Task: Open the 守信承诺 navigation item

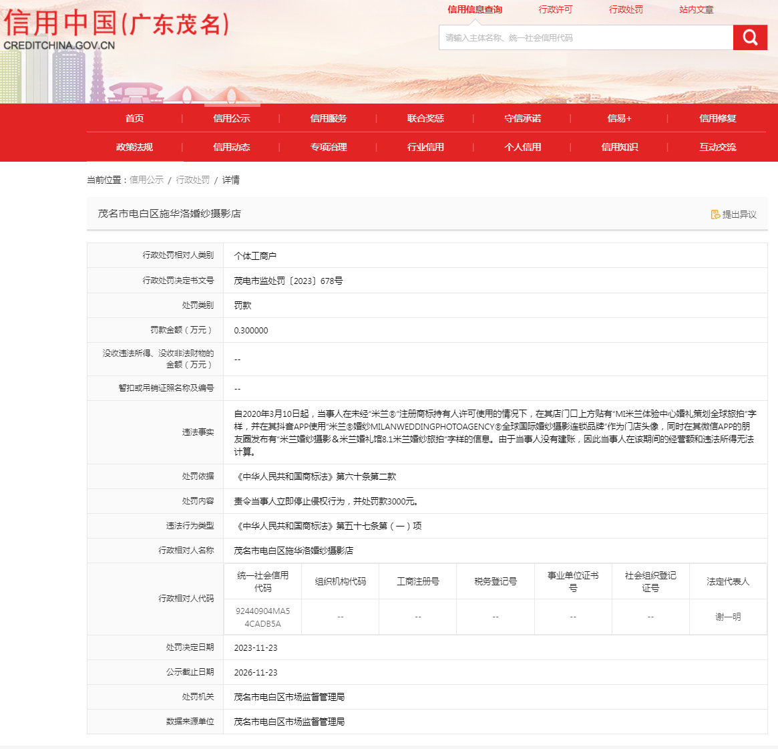Action: pos(523,118)
